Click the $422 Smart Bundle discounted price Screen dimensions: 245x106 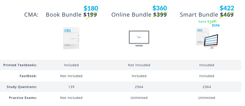click(227, 8)
